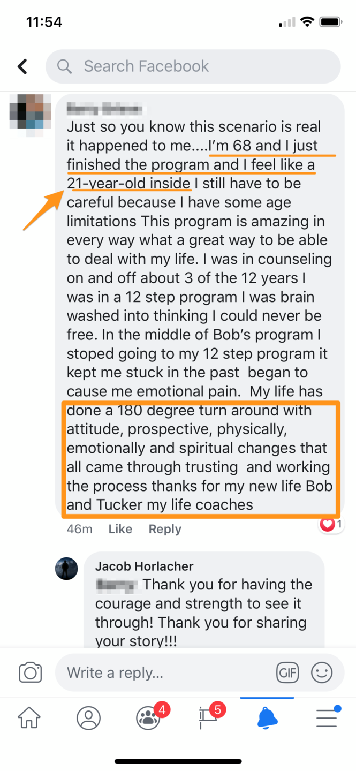This screenshot has height=771, width=356.
Task: Tap the search magnifier icon
Action: click(x=64, y=66)
